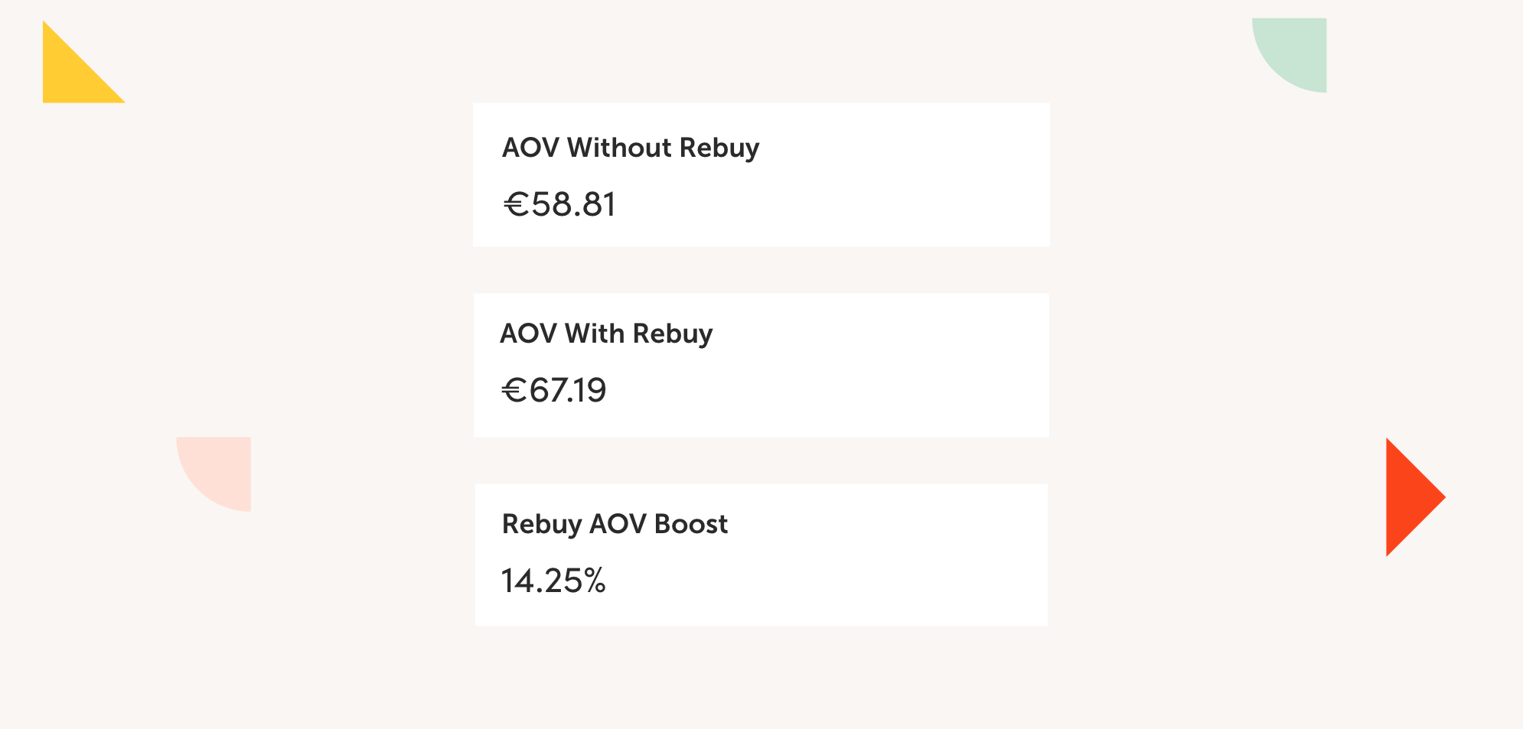1523x729 pixels.
Task: Click the orange-red right-pointing triangle
Action: (x=1408, y=497)
